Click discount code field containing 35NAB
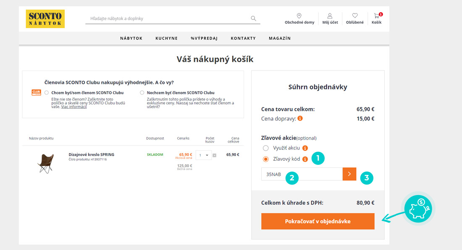Viewport: 462px width, 250px height. point(302,174)
